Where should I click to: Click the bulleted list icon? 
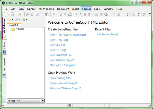click(x=97, y=14)
